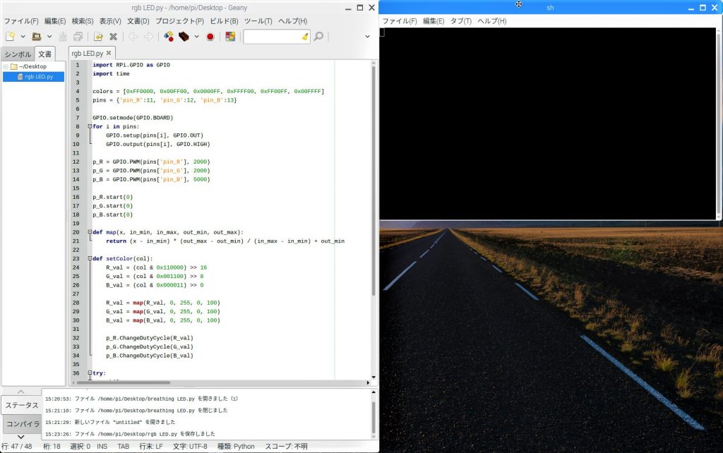Collapse the for loop fold on line 8
Image resolution: width=723 pixels, height=453 pixels.
(x=90, y=127)
